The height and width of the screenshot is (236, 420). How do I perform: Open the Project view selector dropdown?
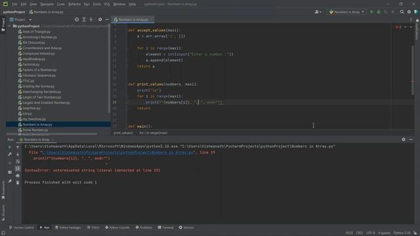[x=20, y=20]
